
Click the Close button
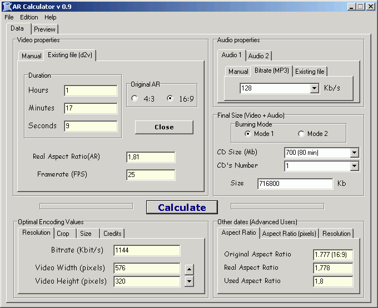(164, 127)
